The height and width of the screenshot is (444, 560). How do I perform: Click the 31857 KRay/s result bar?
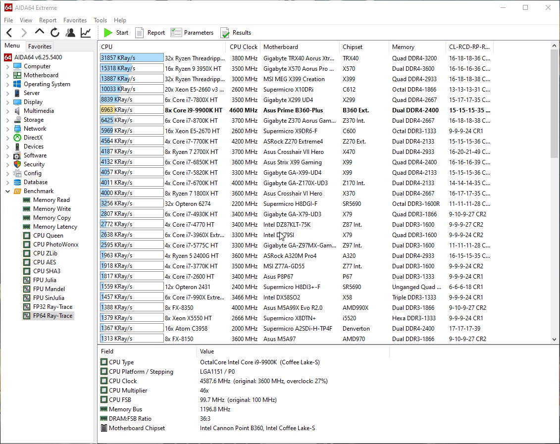131,58
